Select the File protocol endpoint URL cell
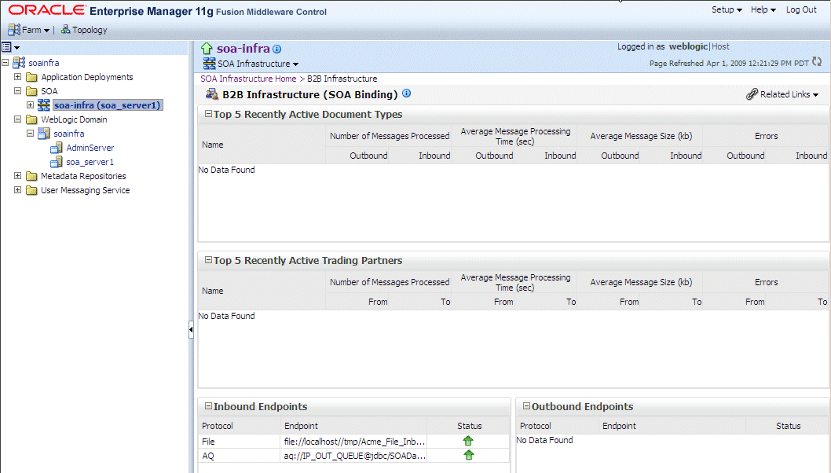This screenshot has height=473, width=831. pos(353,442)
